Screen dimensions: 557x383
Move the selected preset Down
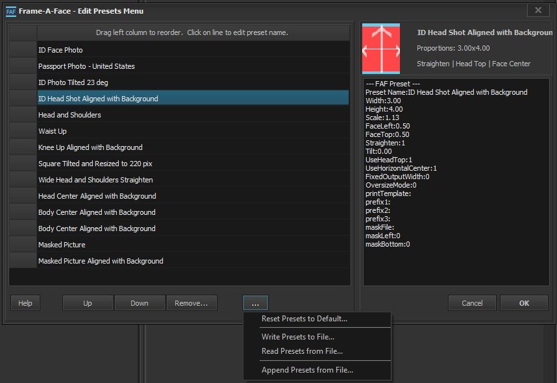139,302
